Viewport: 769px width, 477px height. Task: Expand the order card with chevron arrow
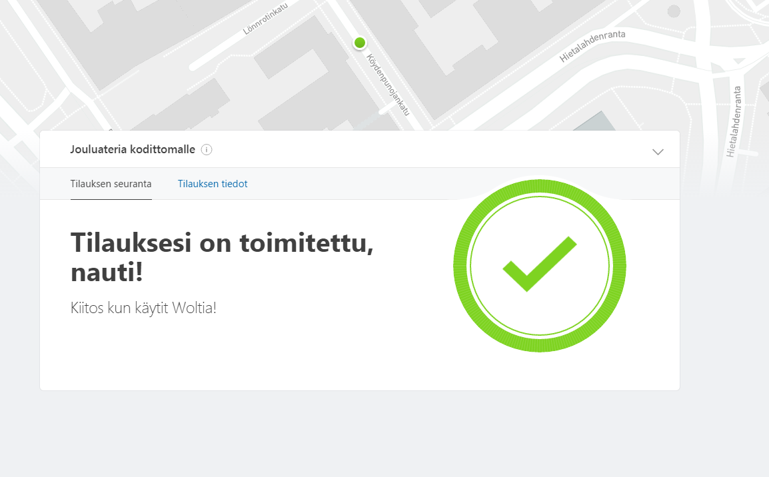point(658,152)
